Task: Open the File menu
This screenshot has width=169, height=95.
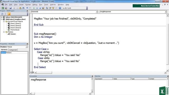Action: tap(6, 5)
